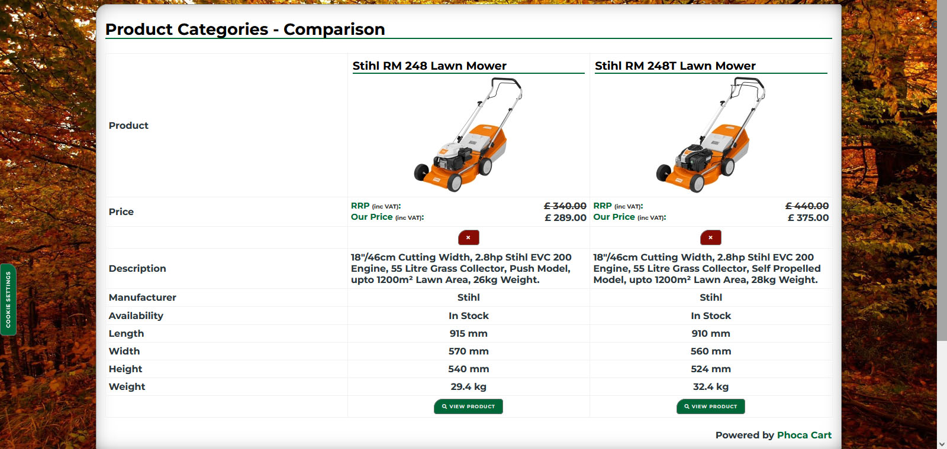Click the Manufacturer row label
The image size is (947, 449).
pyautogui.click(x=143, y=298)
